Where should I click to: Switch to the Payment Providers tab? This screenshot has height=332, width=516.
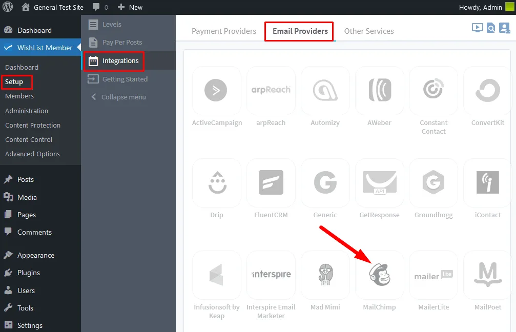tap(224, 31)
